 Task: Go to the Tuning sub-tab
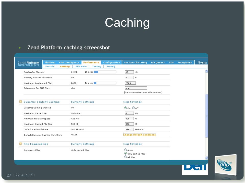tap(111, 66)
